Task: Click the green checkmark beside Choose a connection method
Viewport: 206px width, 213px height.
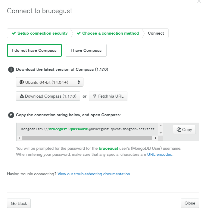Action: pos(79,33)
